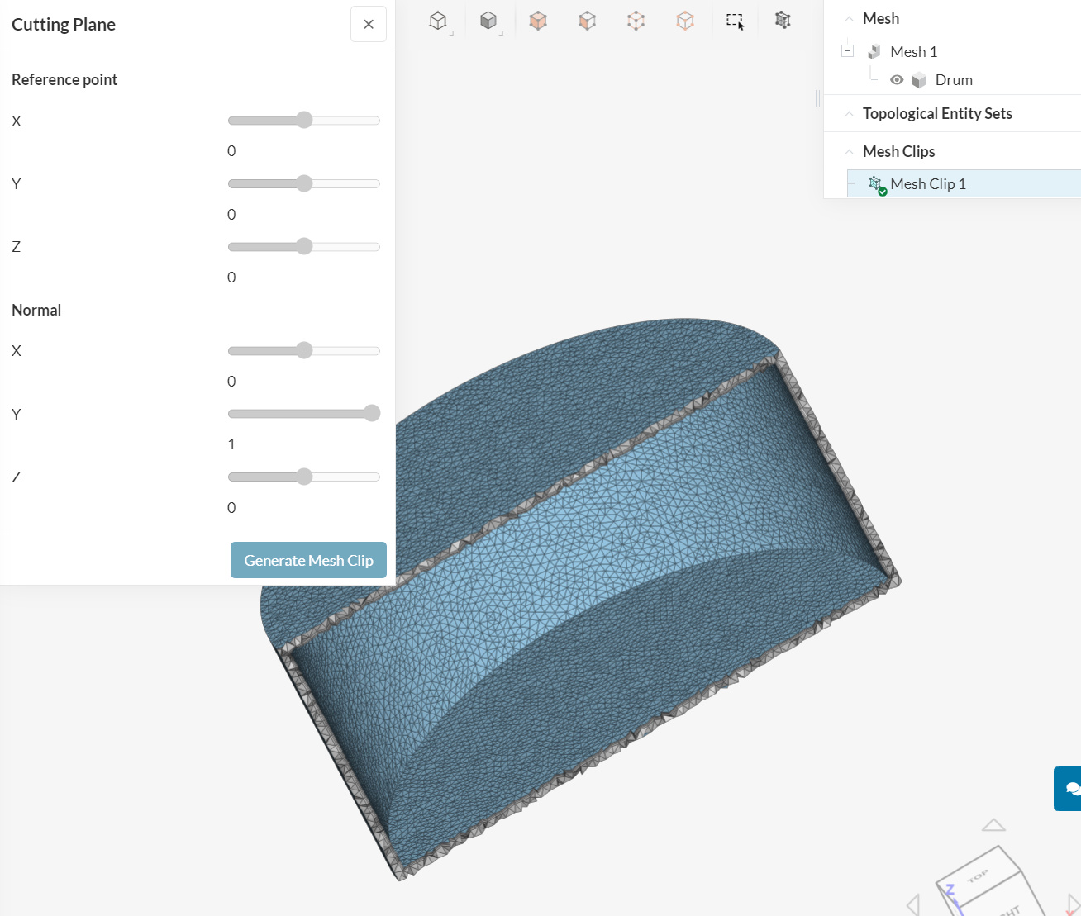Collapse the Mesh Clips section
The image size is (1081, 916).
click(849, 152)
